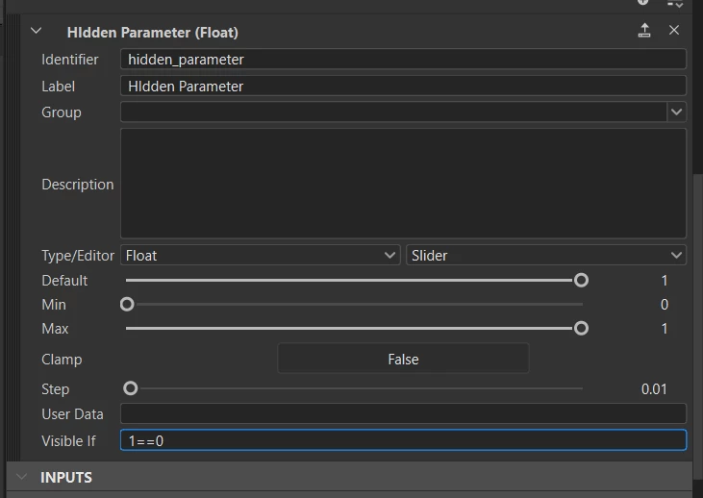
Task: Click the Default slider handle
Action: tap(581, 280)
